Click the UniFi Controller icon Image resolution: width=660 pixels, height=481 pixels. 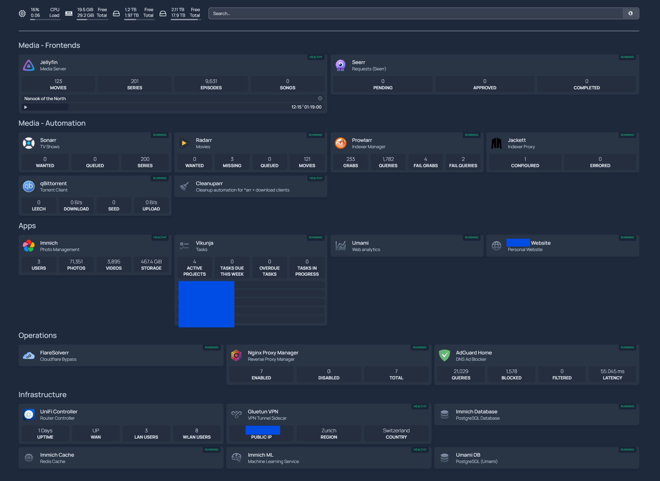point(29,415)
